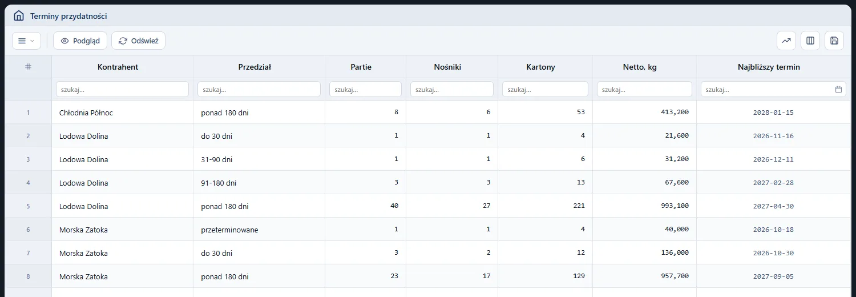Click date 2027-02-28
This screenshot has width=856, height=297.
[x=773, y=183]
